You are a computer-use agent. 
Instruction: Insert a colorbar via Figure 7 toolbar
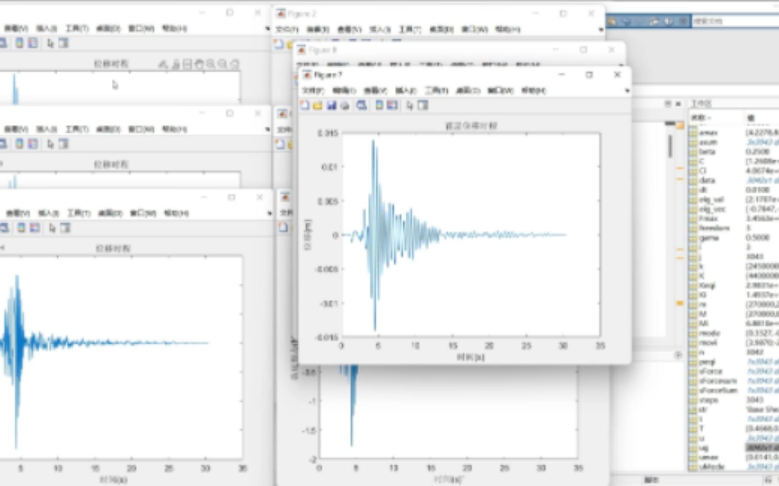pos(379,105)
